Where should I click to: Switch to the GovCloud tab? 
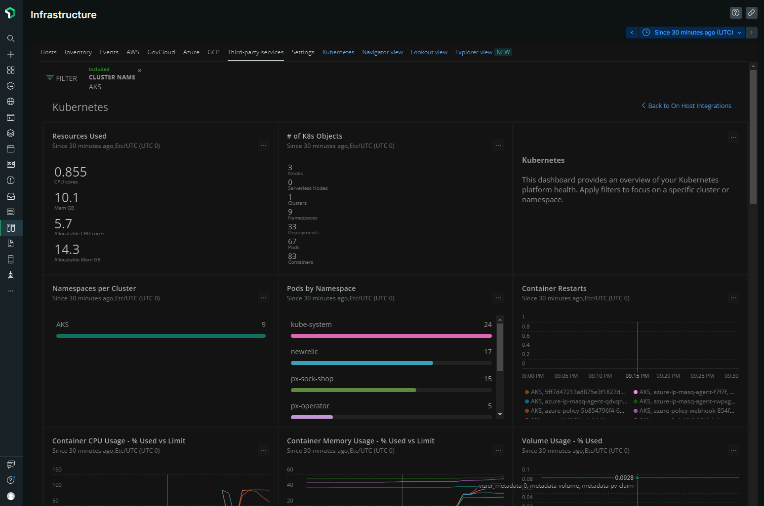click(x=161, y=52)
